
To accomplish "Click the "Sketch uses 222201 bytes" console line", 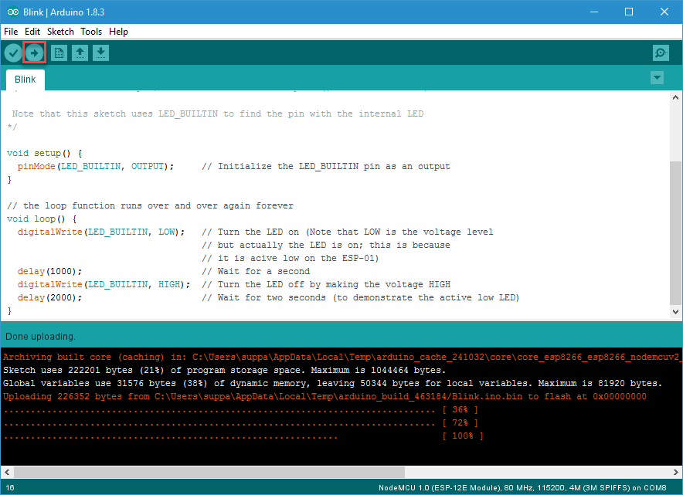I will click(x=224, y=370).
